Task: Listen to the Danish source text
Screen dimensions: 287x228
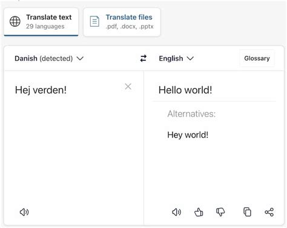Action: [24, 212]
